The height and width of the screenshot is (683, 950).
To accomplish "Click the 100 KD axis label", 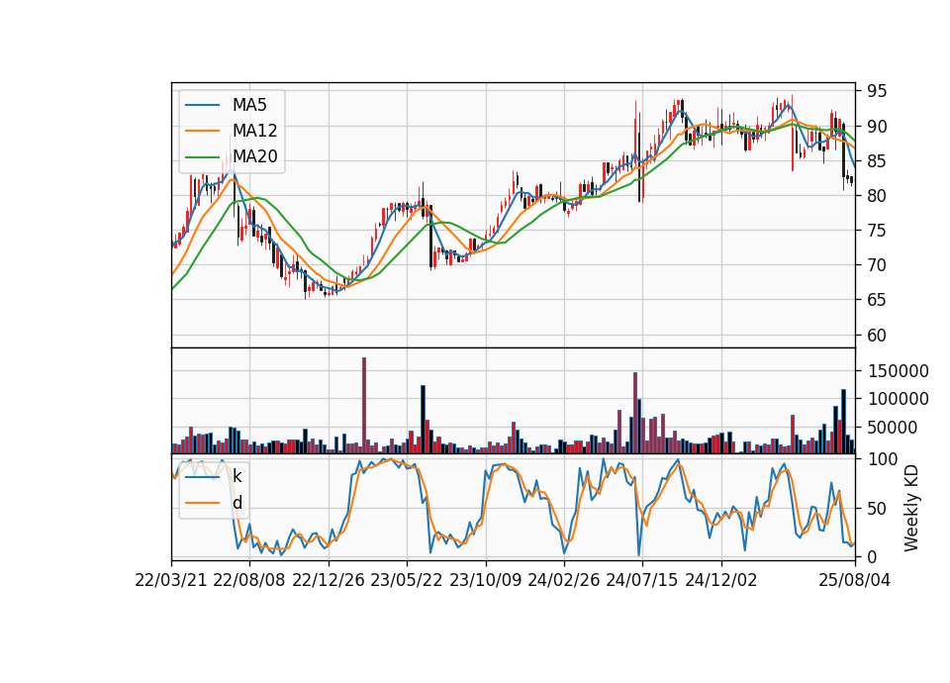I will [x=882, y=458].
